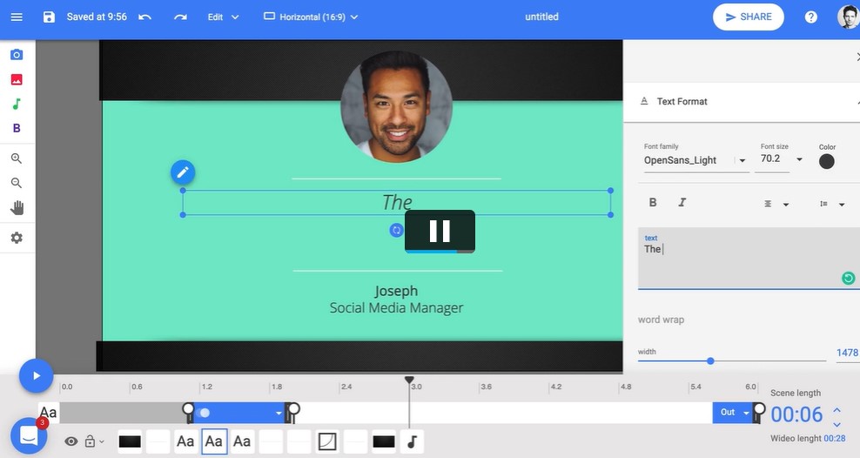
Task: Toggle object visibility eye icon
Action: point(71,441)
